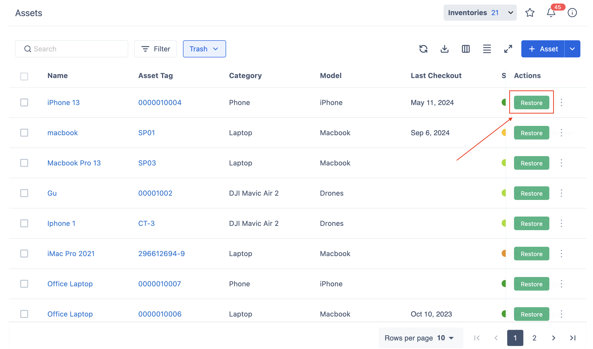Screen dimensions: 593x349
Task: Open the column layout icon
Action: coord(466,49)
